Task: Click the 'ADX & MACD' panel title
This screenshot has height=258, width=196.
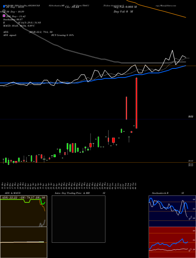Action: (13, 193)
